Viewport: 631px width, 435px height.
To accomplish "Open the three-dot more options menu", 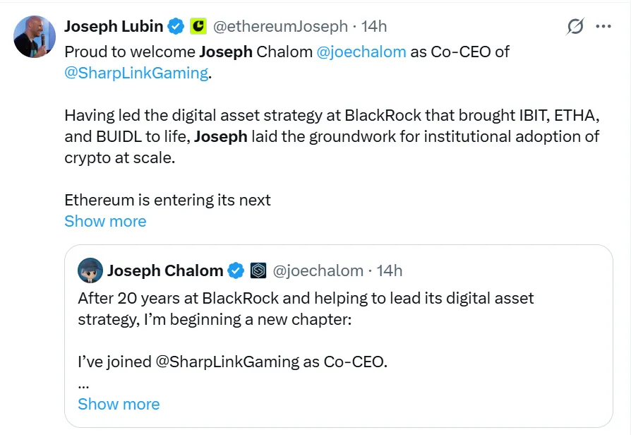I will pyautogui.click(x=603, y=27).
